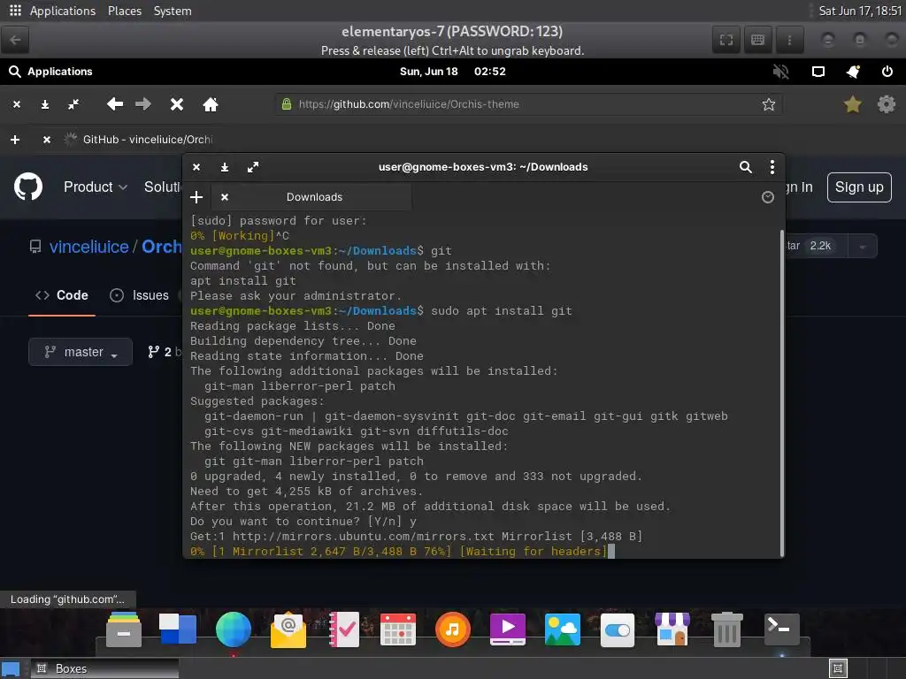Select the Downloads terminal tab
This screenshot has width=906, height=679.
tap(314, 197)
